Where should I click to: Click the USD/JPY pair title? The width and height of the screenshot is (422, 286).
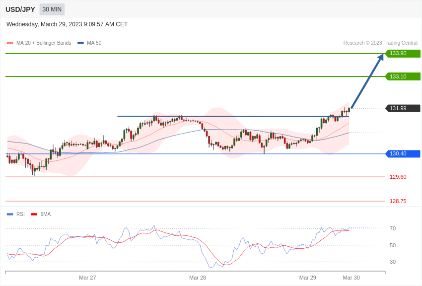point(20,9)
